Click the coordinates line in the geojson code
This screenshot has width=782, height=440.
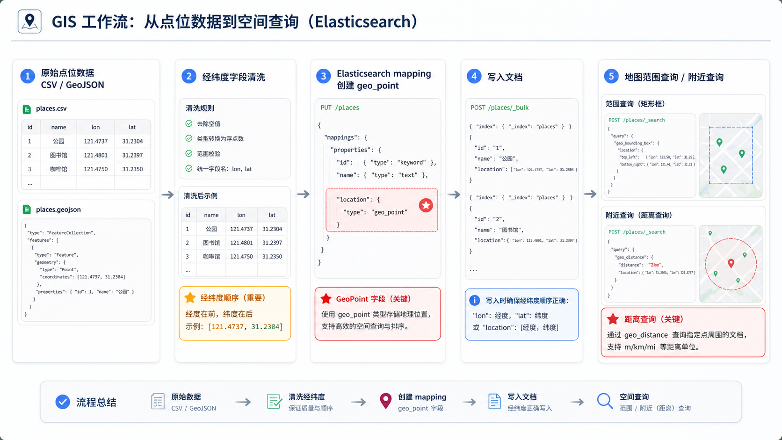pos(82,277)
